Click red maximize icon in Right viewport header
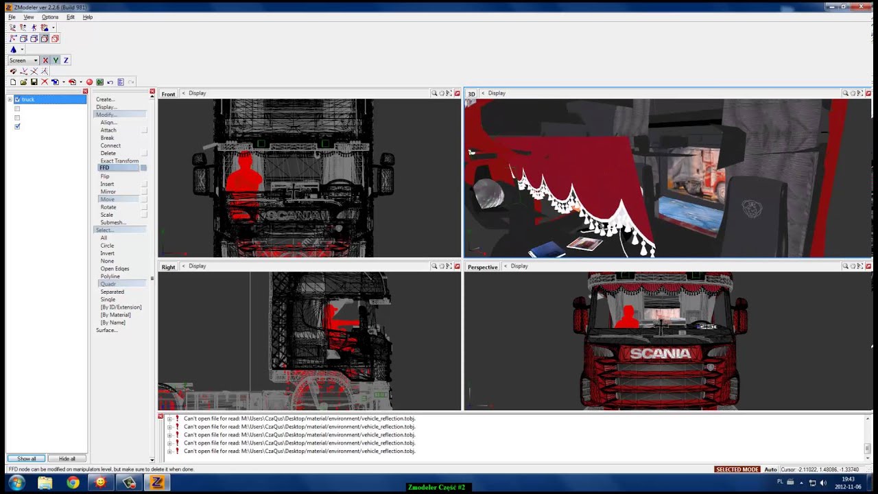This screenshot has width=878, height=494. point(457,266)
